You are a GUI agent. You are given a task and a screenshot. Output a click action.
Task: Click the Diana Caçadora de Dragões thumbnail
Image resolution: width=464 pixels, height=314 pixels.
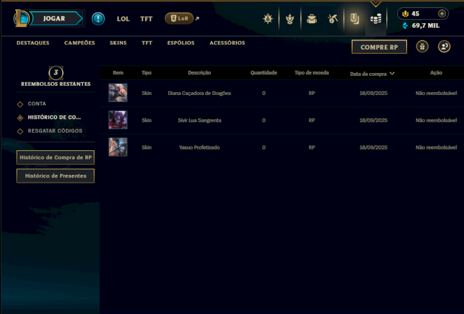pyautogui.click(x=118, y=93)
